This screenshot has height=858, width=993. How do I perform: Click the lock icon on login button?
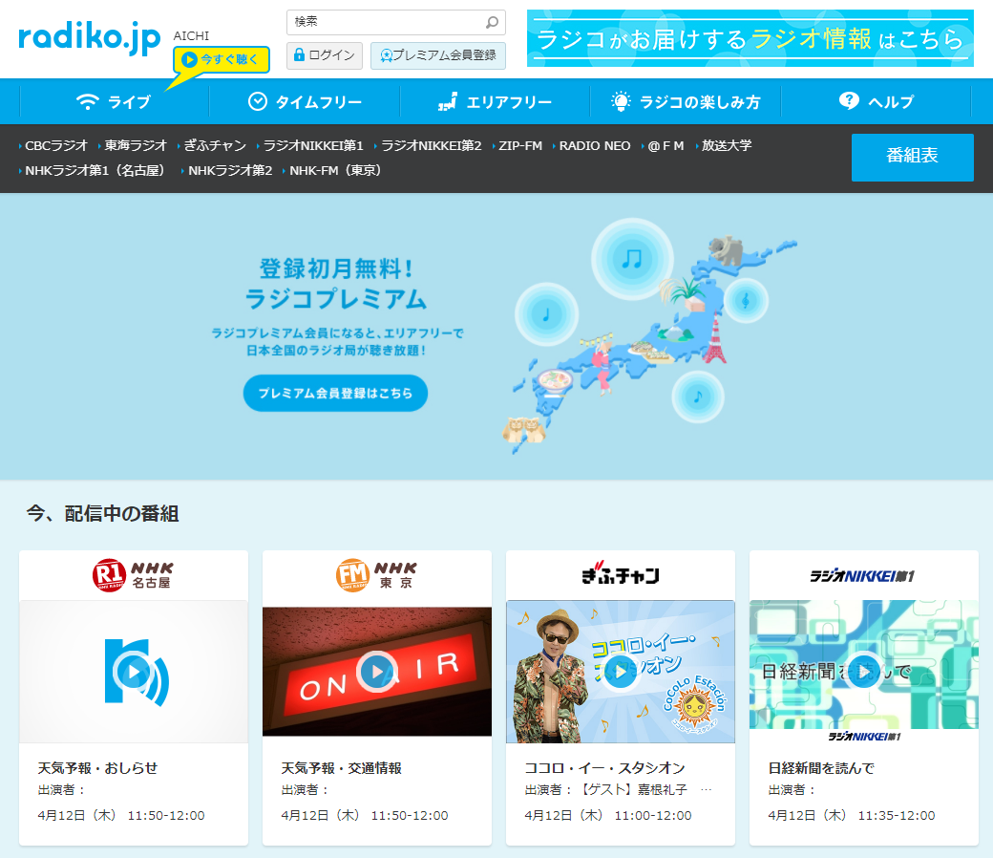(299, 55)
